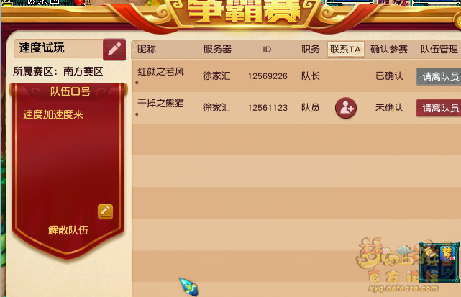Click the 昵称 column header
This screenshot has height=297, width=461.
147,49
